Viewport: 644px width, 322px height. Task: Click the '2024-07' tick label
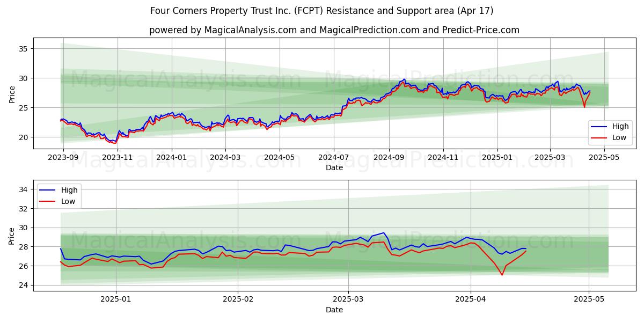click(334, 158)
